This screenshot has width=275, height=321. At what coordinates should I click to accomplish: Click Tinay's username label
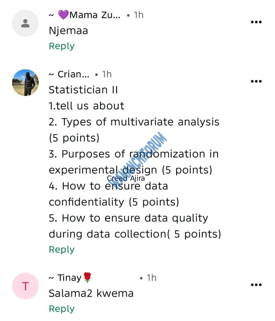tap(69, 277)
